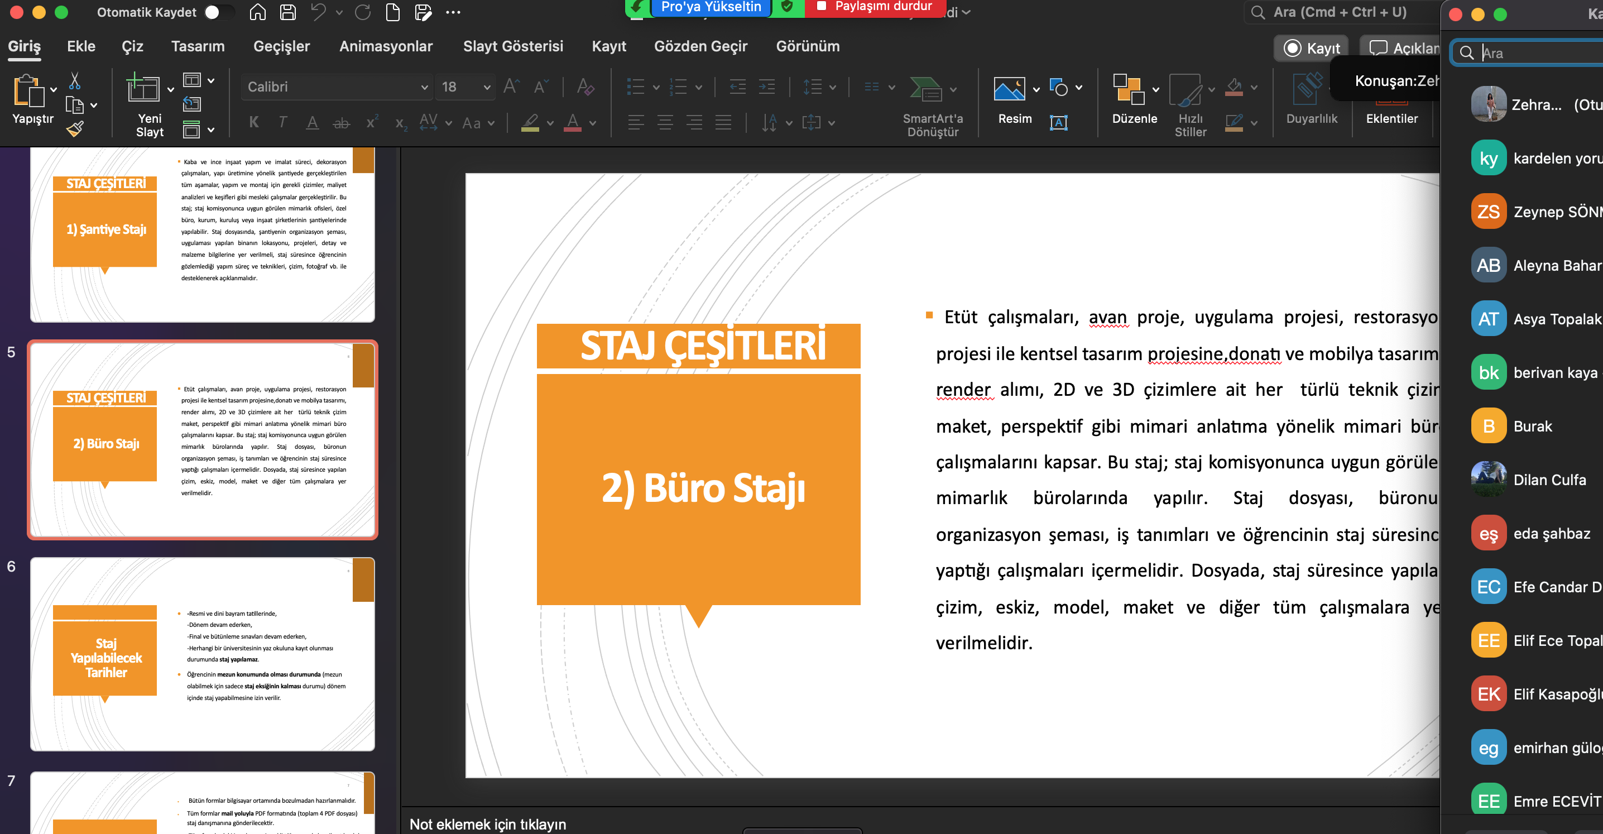Toggle italic T formatting button
The width and height of the screenshot is (1603, 834).
[283, 122]
